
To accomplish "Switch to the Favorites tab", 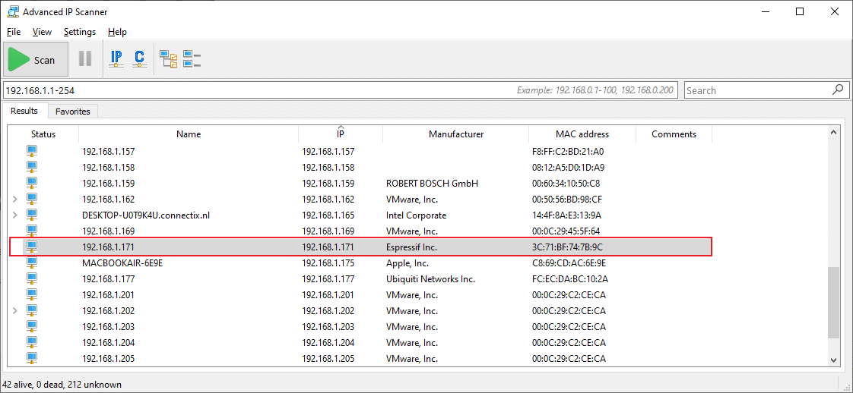I will click(x=73, y=112).
